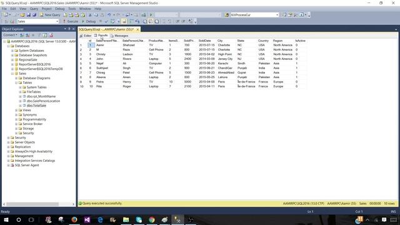The image size is (400, 225).
Task: Click the Connect Object Explorer icon
Action: [22, 35]
